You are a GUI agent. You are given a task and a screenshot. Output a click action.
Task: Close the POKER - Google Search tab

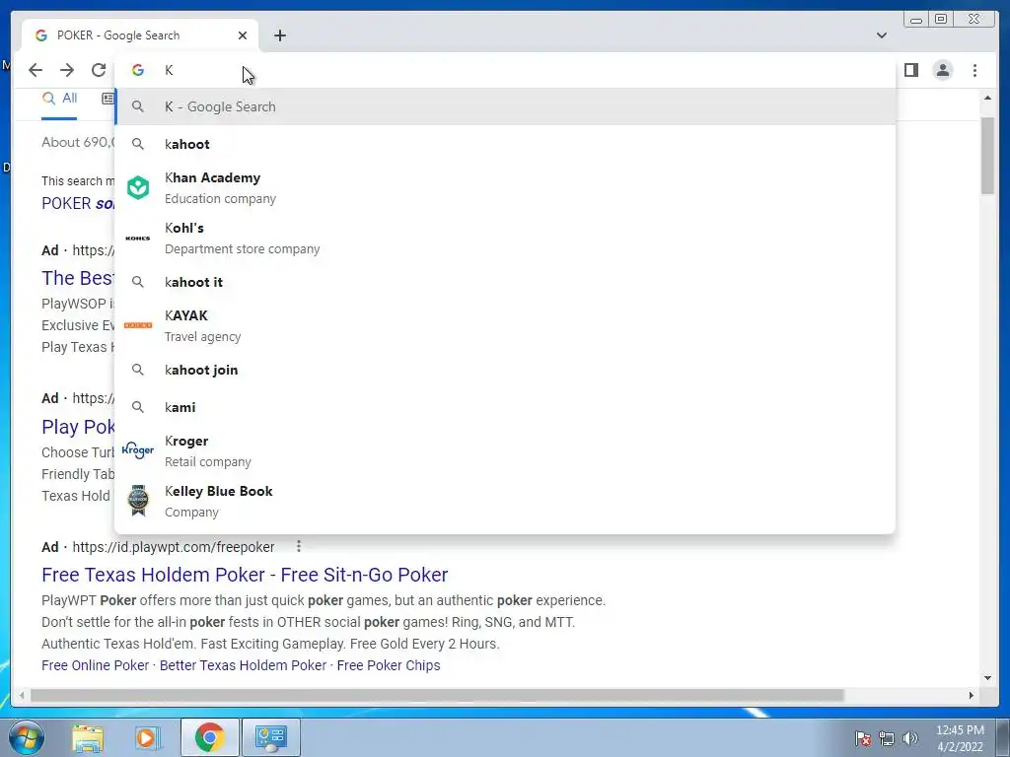click(243, 35)
